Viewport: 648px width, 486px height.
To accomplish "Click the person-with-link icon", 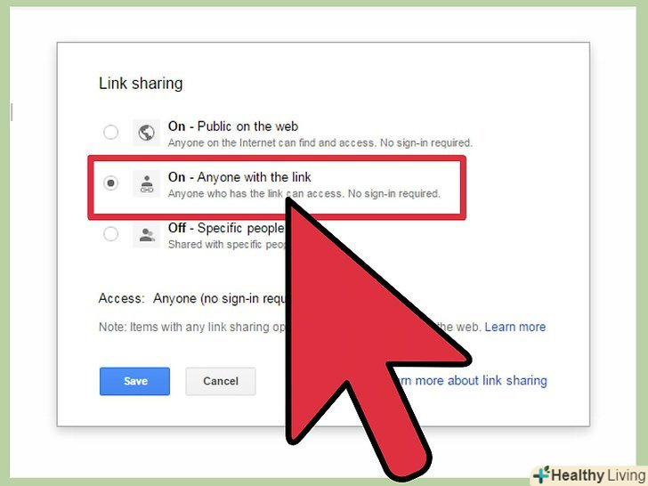I will [x=146, y=183].
